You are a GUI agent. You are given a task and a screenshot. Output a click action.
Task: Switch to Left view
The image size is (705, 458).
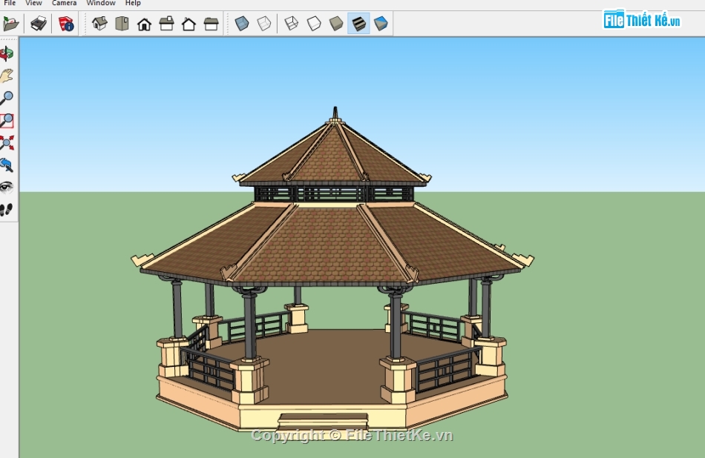pos(211,24)
